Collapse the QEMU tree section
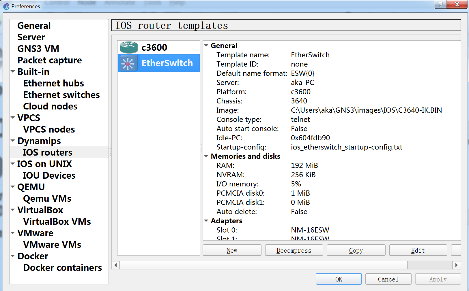 point(13,186)
